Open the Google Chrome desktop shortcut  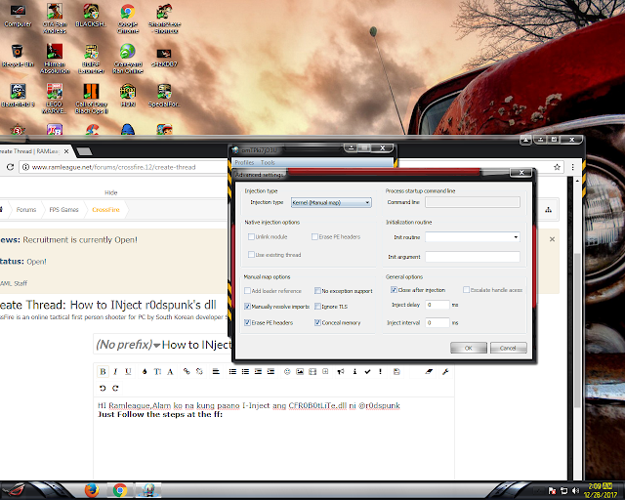point(128,19)
